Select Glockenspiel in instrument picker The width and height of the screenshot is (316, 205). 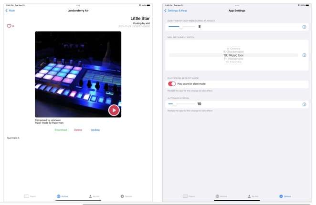[x=233, y=51]
